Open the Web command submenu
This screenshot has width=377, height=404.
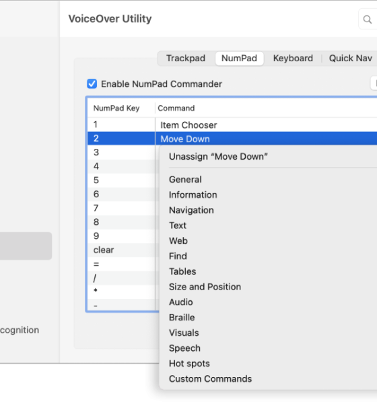[178, 241]
